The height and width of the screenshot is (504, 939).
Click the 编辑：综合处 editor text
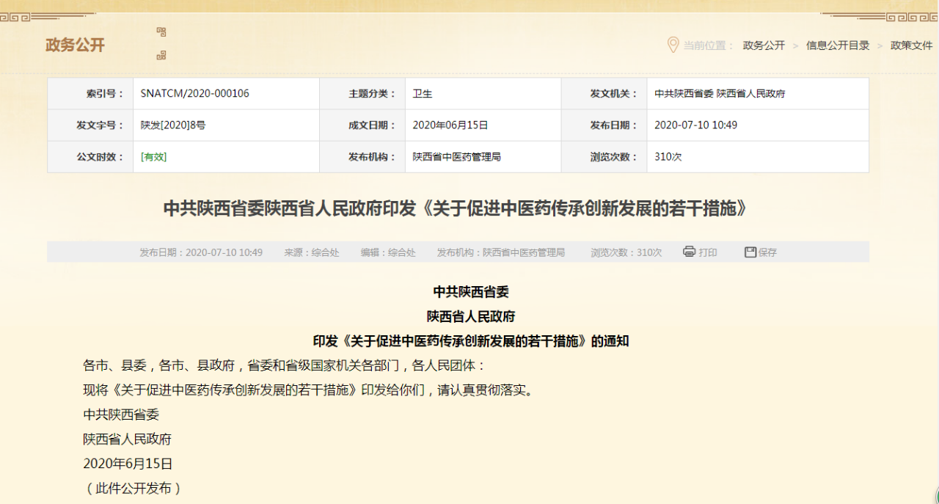(388, 252)
